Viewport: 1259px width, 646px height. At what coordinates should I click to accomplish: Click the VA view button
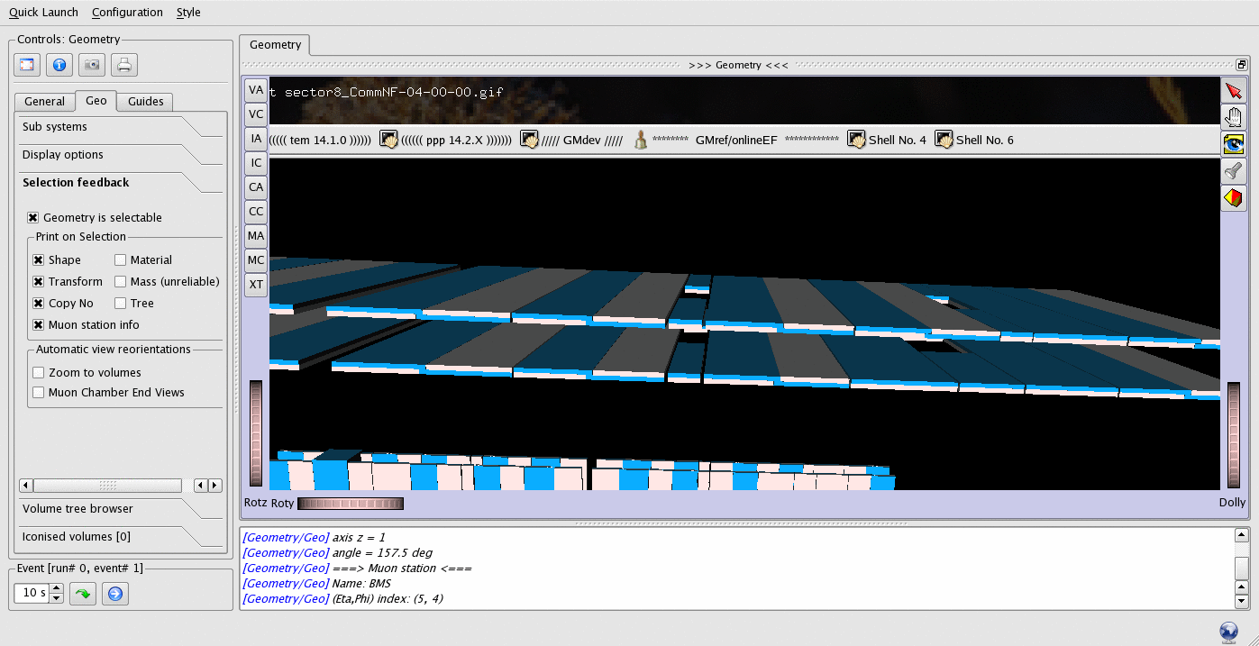tap(256, 90)
